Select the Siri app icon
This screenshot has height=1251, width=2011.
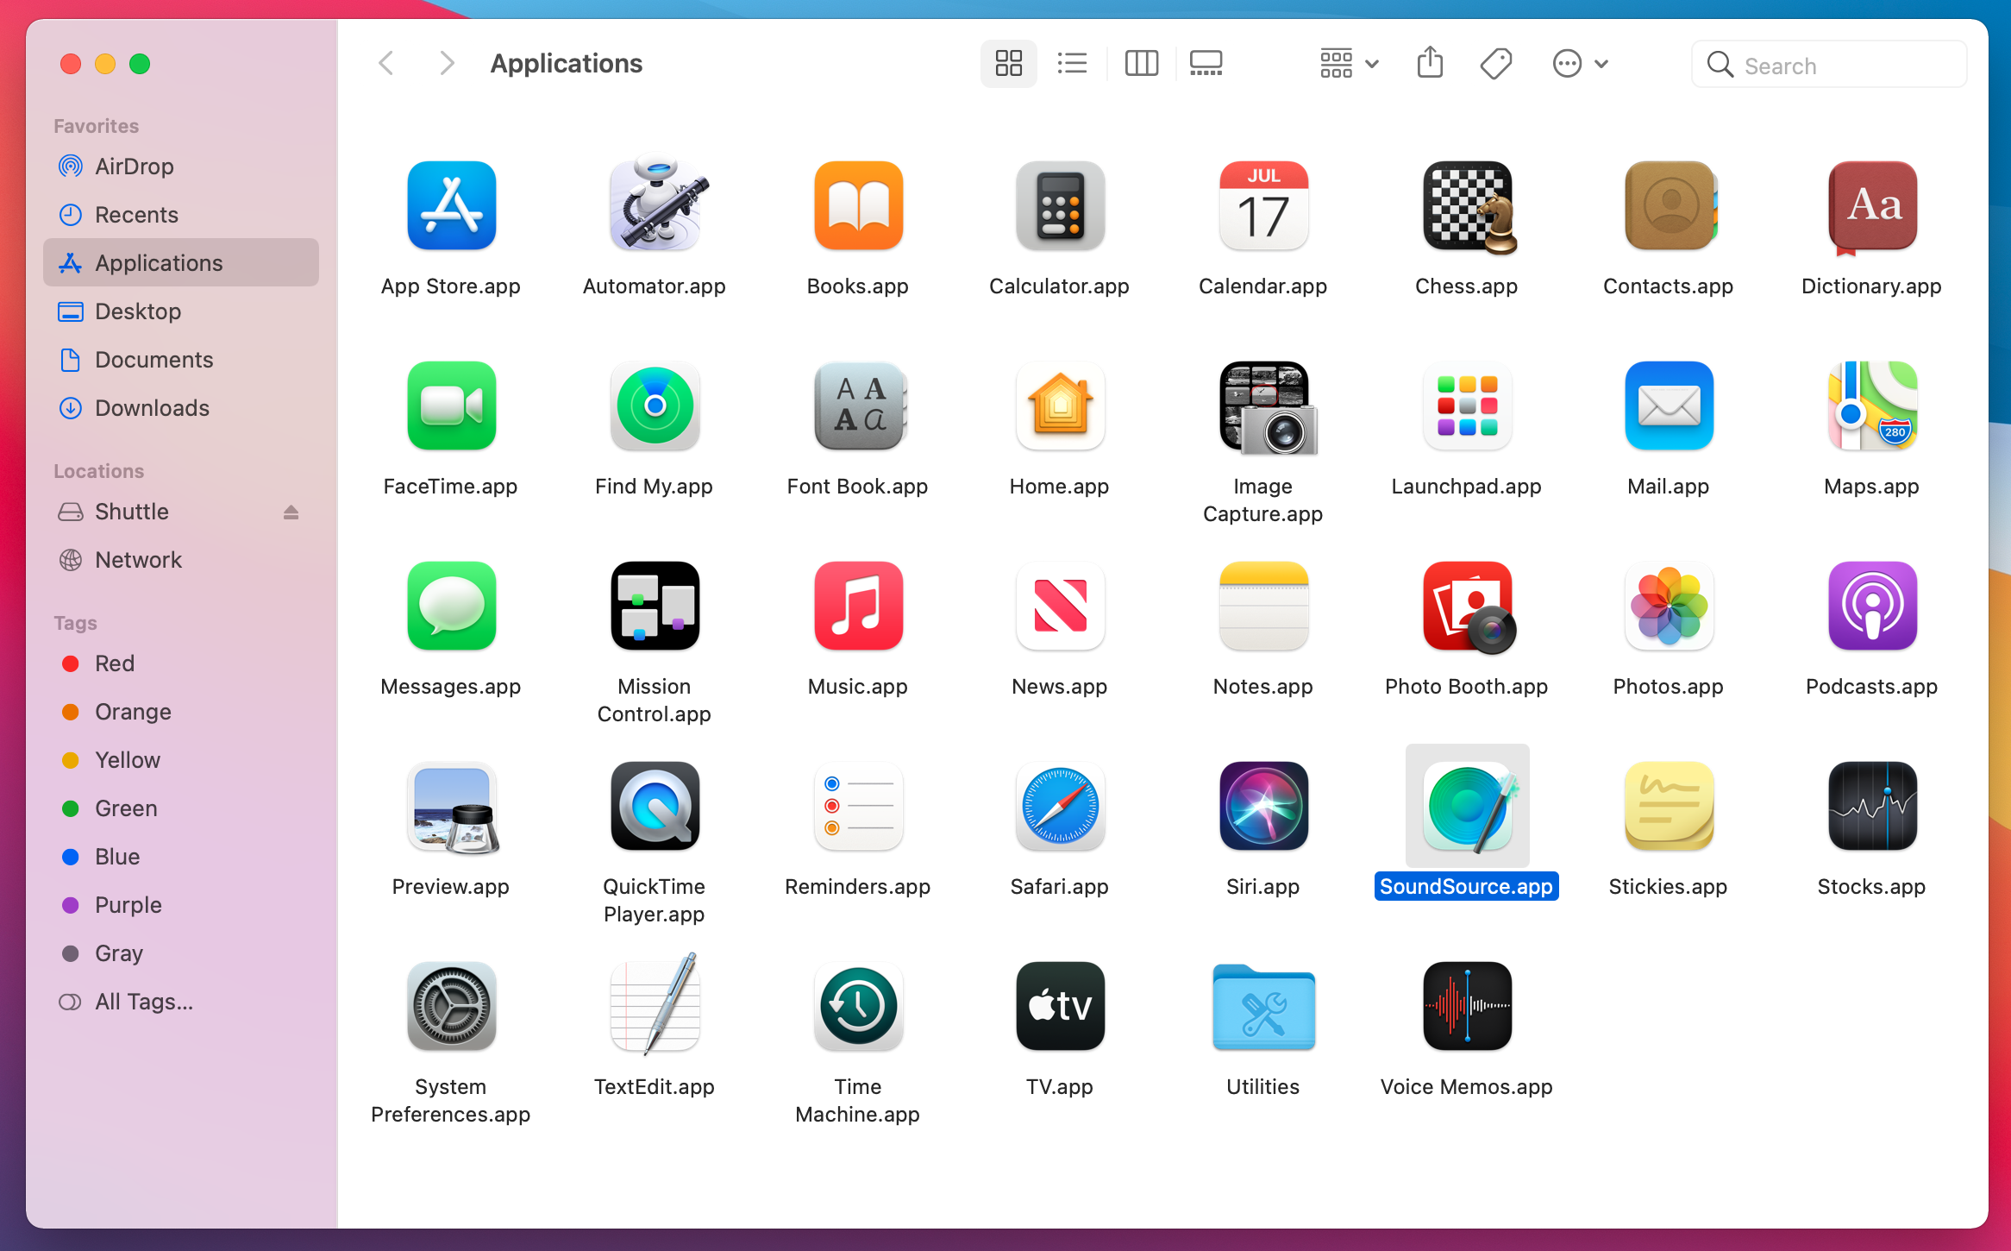(1263, 806)
